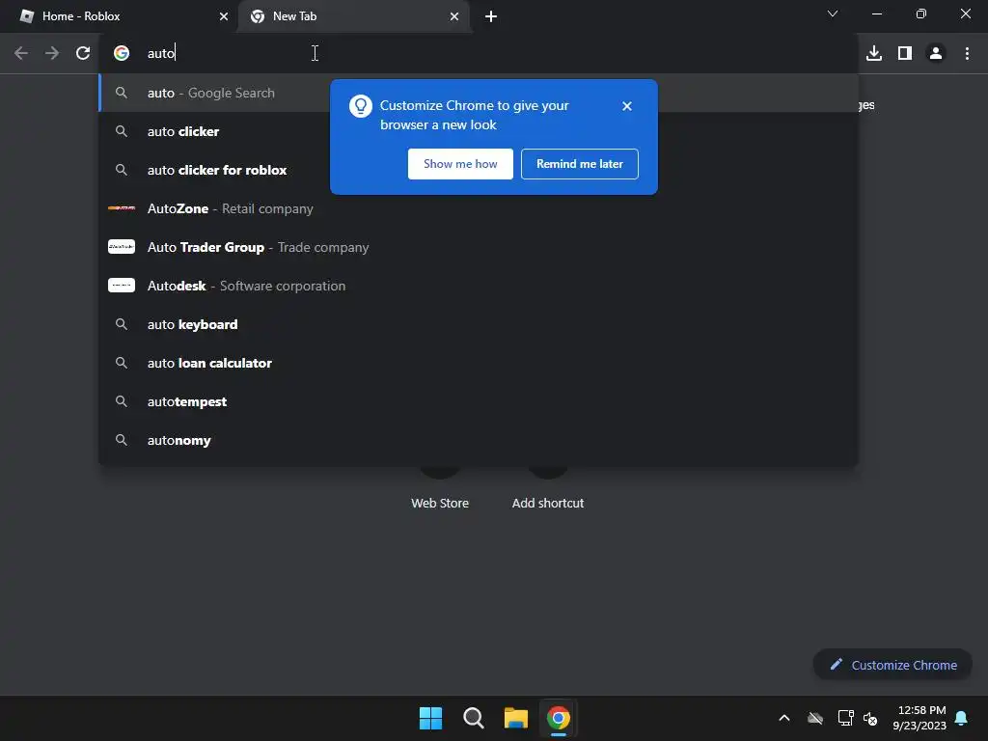This screenshot has width=988, height=741.
Task: Open the Windows Start menu
Action: coord(431,718)
